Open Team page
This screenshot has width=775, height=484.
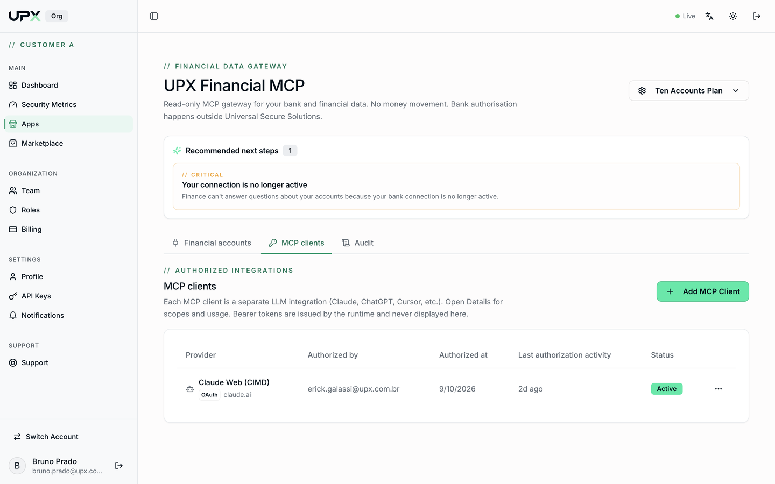point(68,190)
